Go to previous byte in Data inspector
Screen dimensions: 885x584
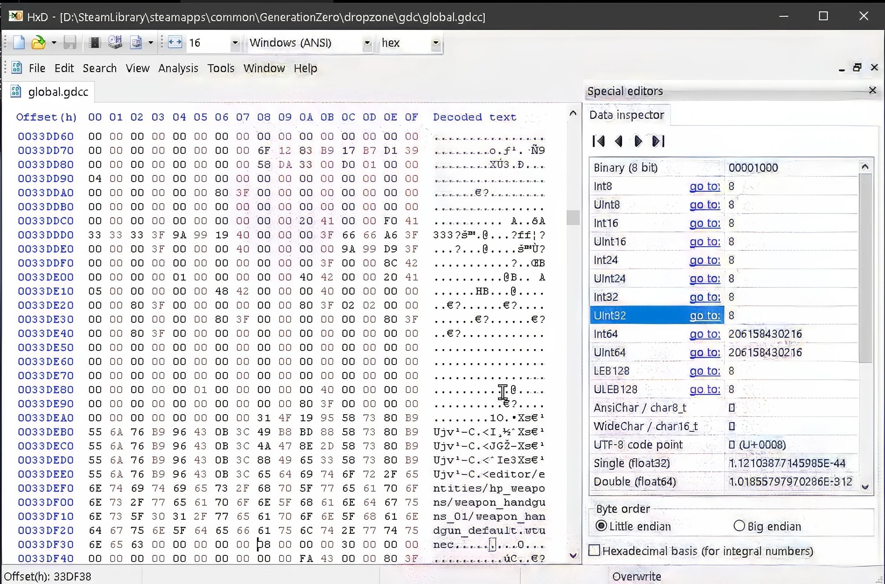[x=619, y=141]
